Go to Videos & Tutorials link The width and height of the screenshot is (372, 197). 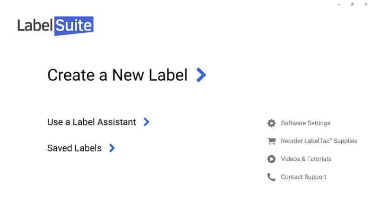point(306,159)
